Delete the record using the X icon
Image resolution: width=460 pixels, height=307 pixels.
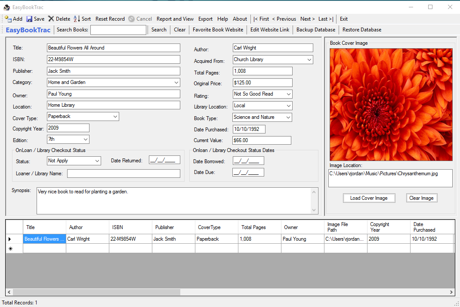pos(51,19)
